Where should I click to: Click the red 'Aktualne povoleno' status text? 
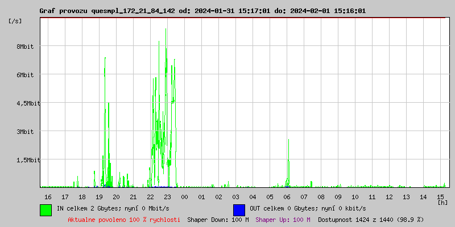tap(124, 220)
